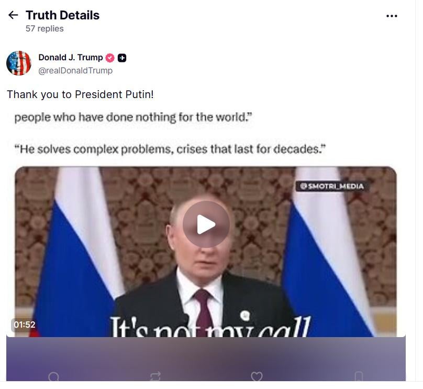Image resolution: width=423 pixels, height=389 pixels.
Task: Click the 'He solves complex problems' quote line
Action: tap(170, 149)
